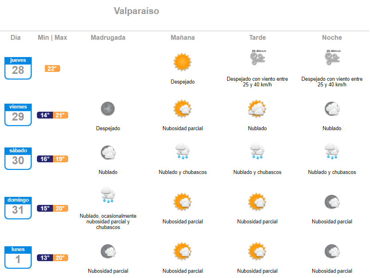Select the moon and cloud icon for lunes Madrugada
Screen dimensions: 370x278
tap(108, 251)
